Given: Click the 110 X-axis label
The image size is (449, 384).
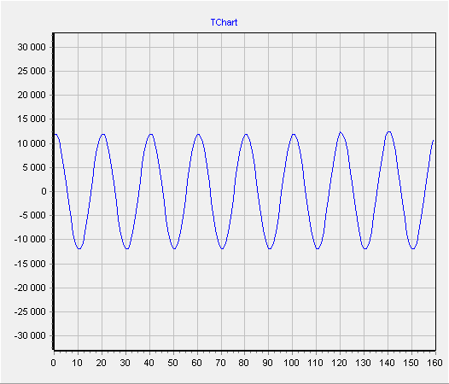Looking at the screenshot, I should tap(316, 364).
